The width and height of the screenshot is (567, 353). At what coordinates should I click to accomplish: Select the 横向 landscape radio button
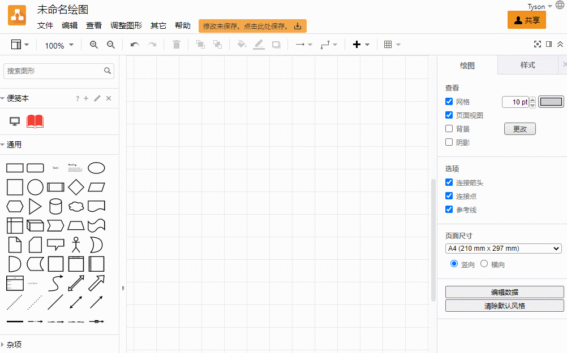484,264
